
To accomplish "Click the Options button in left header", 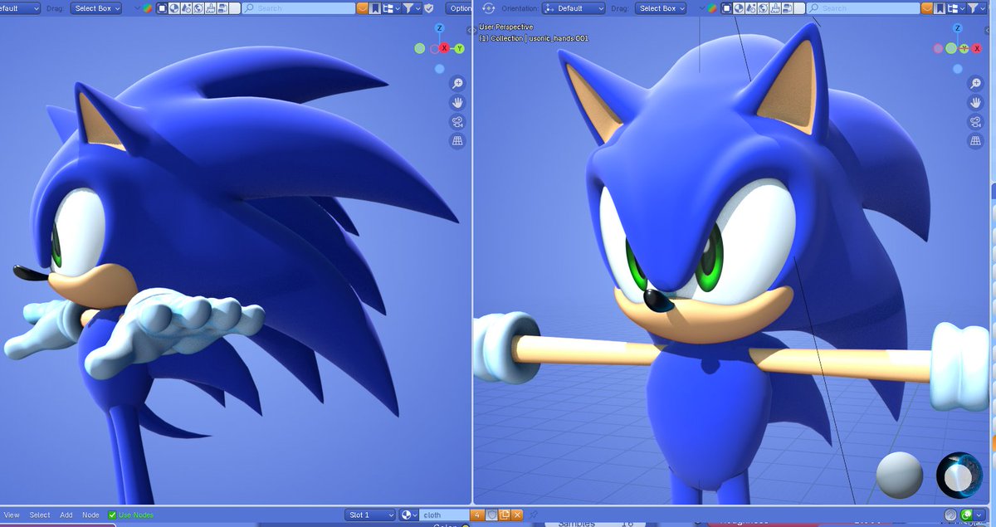I will [x=460, y=8].
